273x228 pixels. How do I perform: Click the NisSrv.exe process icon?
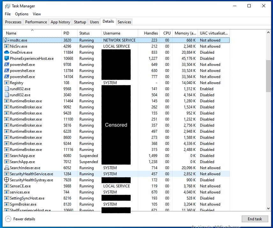click(x=7, y=46)
